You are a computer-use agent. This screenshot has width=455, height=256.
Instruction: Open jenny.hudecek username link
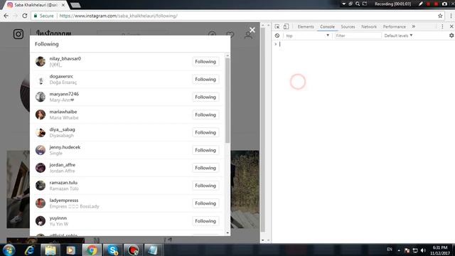coord(65,147)
